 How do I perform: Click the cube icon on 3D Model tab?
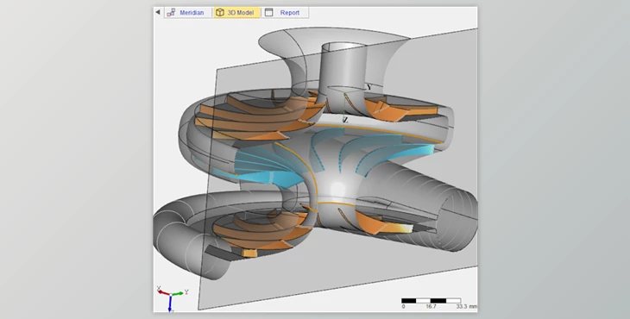point(219,12)
